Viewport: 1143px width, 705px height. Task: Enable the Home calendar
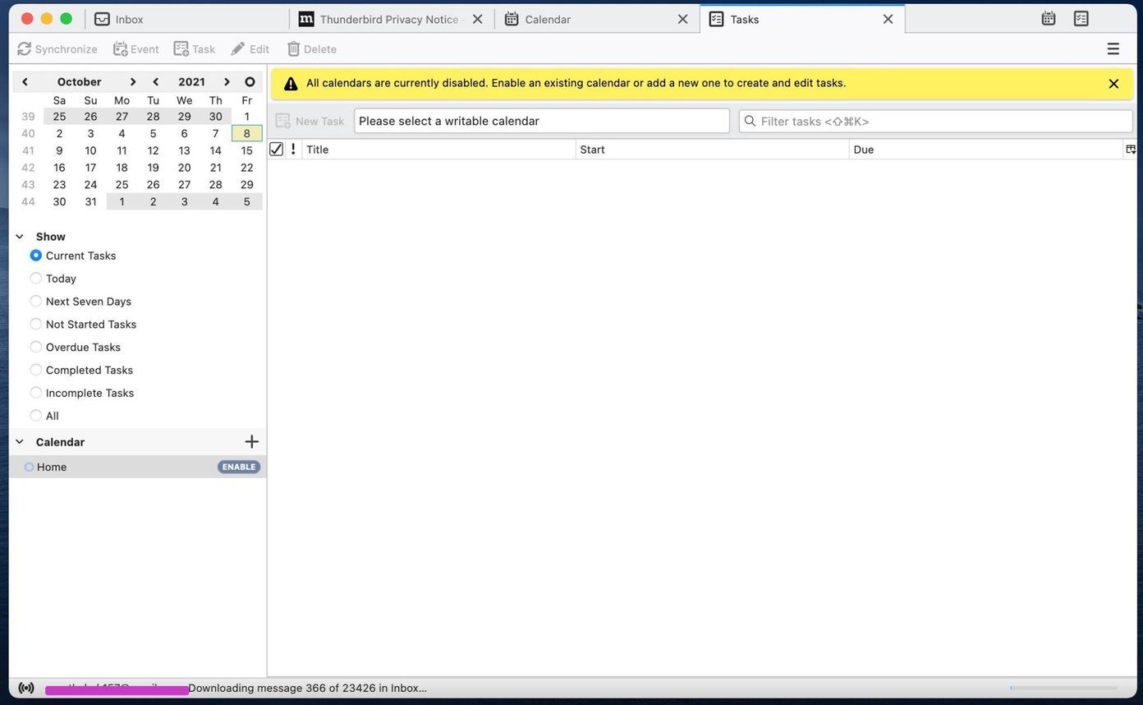click(239, 467)
